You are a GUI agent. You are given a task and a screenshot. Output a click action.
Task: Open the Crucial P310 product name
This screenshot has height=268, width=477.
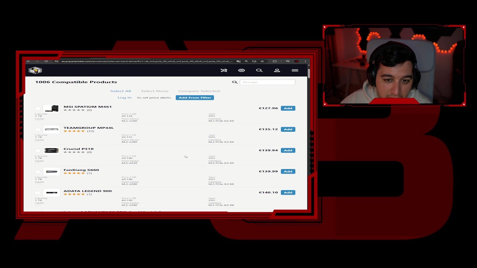pyautogui.click(x=78, y=149)
